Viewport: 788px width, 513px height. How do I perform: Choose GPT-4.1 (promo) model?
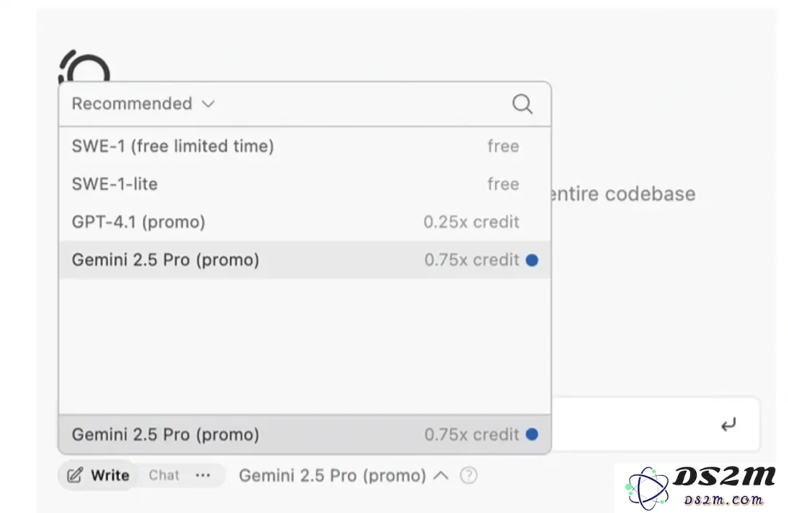coord(304,222)
